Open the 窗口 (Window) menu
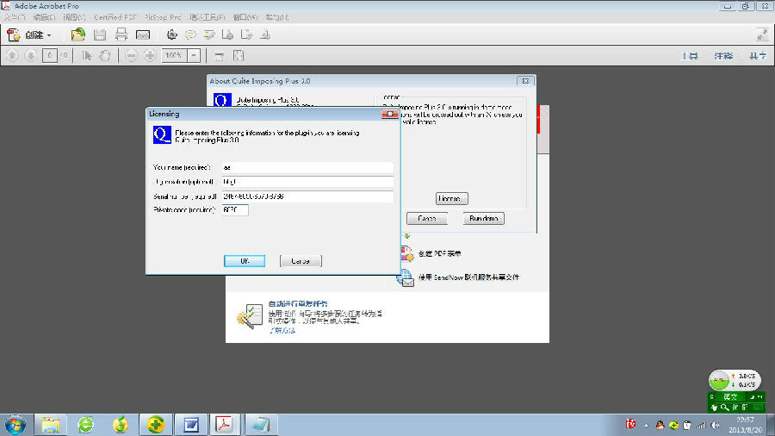 (x=245, y=17)
